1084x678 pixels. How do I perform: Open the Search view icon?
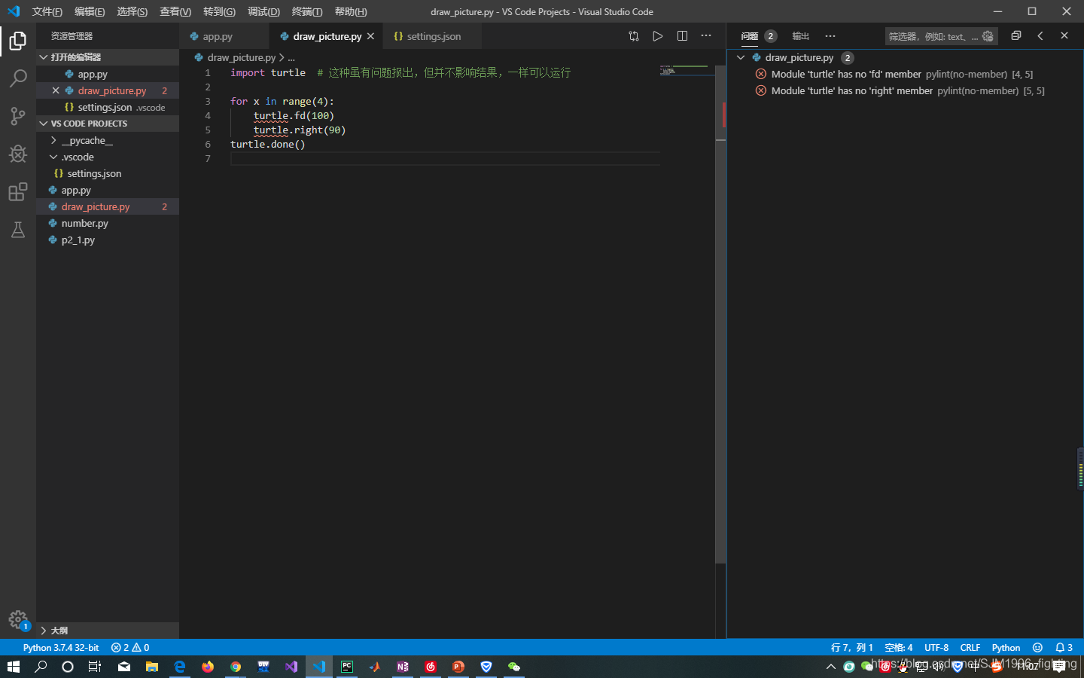tap(17, 78)
